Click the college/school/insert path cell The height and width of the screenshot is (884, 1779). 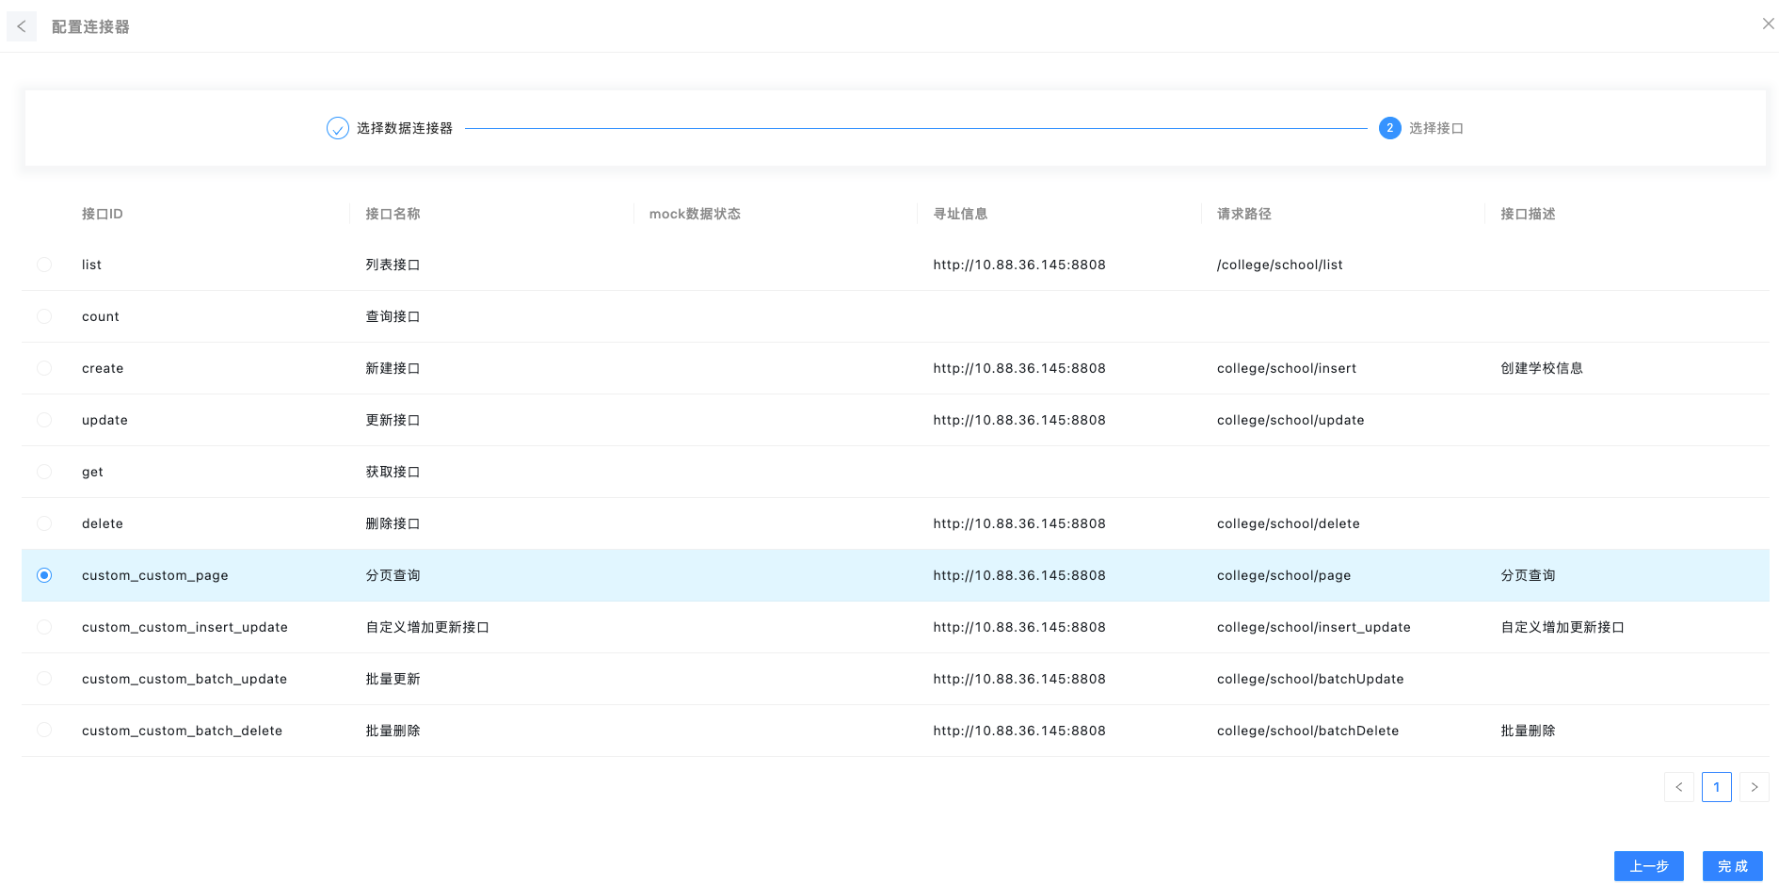click(x=1287, y=368)
